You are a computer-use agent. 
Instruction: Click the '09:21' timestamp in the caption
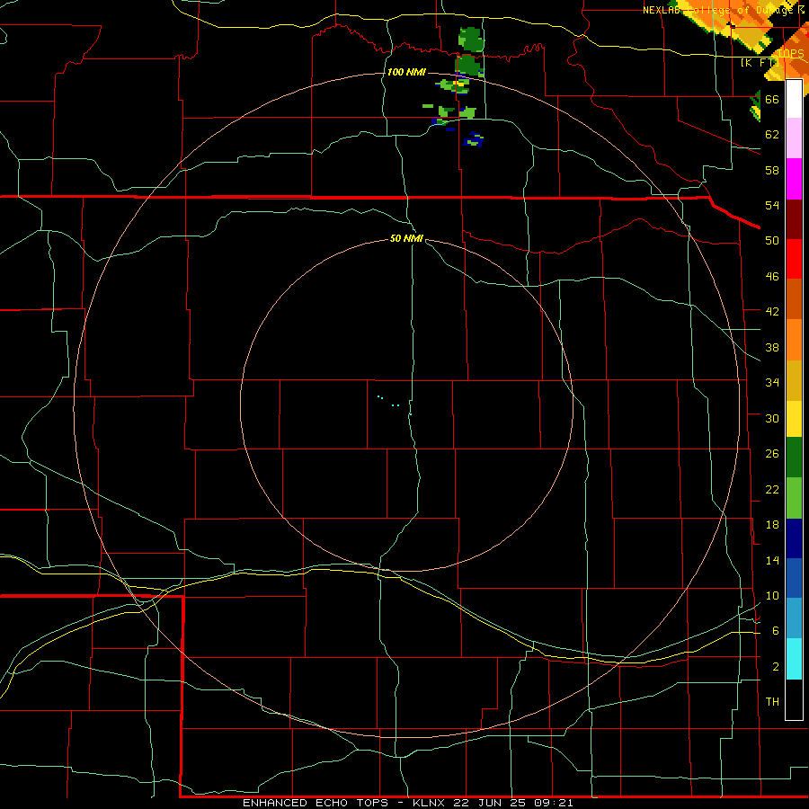point(554,803)
